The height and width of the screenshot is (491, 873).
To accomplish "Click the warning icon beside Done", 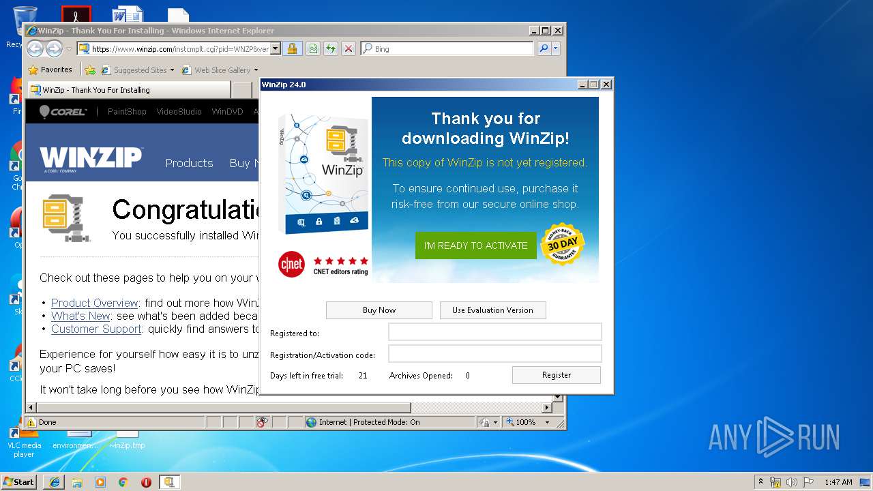I will pyautogui.click(x=31, y=422).
